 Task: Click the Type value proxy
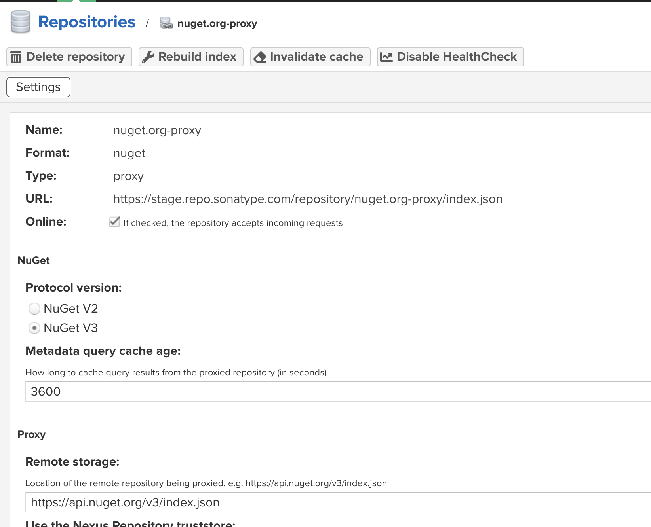pos(128,176)
